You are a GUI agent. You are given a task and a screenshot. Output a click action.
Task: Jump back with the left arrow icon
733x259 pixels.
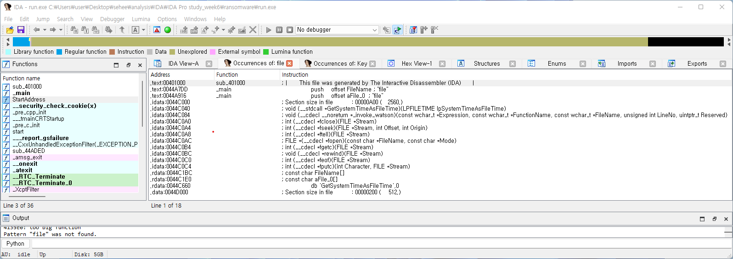pos(37,30)
